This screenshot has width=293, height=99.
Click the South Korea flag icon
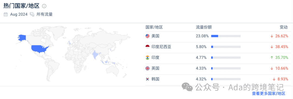pyautogui.click(x=147, y=79)
